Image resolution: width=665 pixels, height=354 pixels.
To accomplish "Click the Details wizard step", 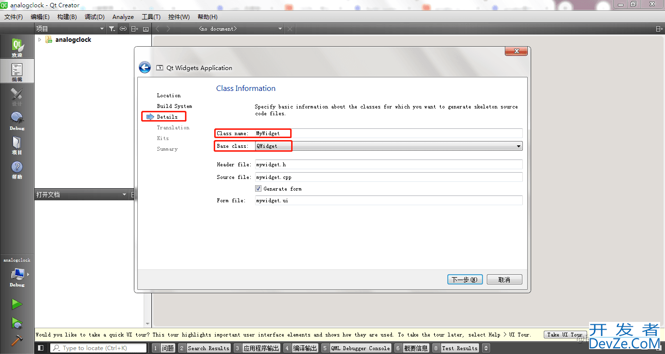I will point(167,117).
